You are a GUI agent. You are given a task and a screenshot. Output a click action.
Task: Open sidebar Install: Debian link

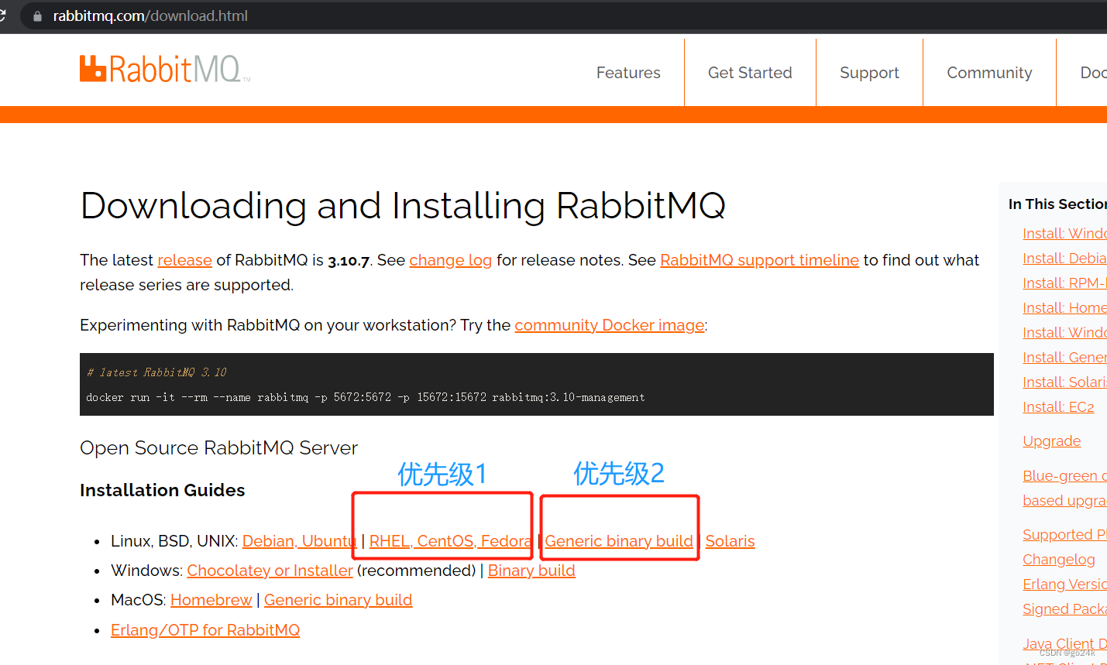pos(1064,259)
